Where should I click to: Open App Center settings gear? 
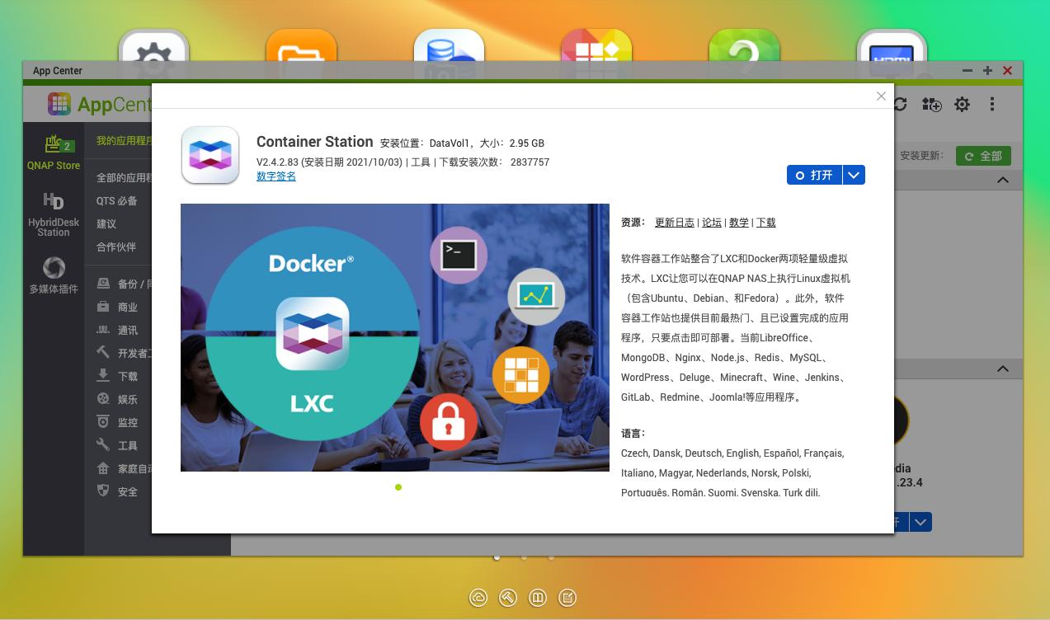coord(962,104)
